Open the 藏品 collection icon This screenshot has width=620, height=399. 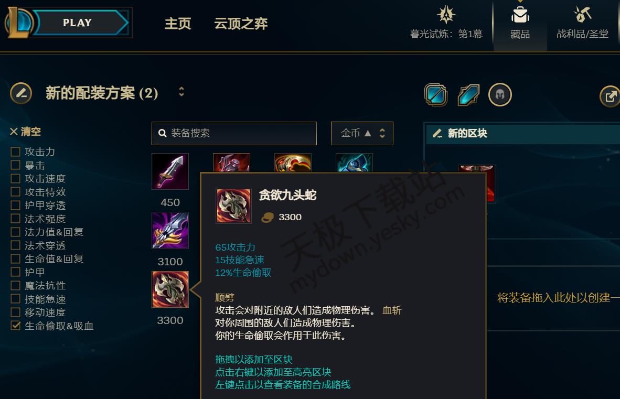click(520, 16)
